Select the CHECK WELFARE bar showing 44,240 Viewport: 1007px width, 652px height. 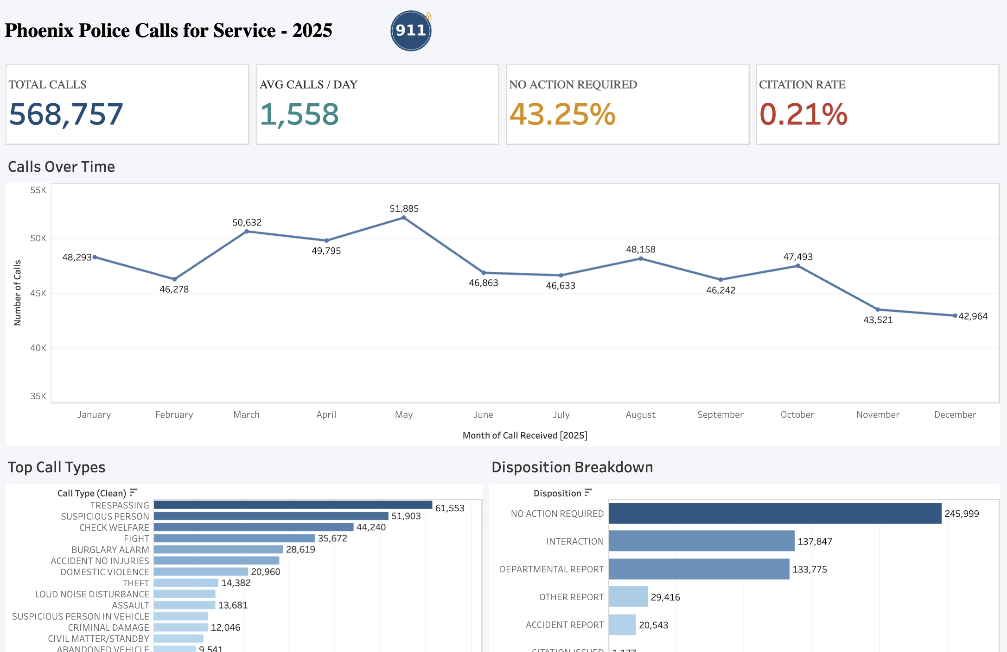click(254, 527)
